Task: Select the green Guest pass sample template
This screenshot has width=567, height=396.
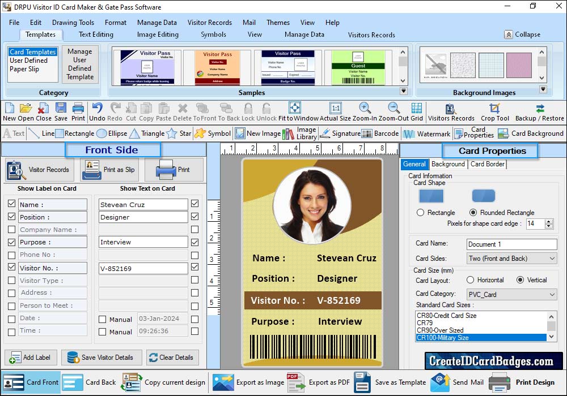Action: click(x=358, y=67)
